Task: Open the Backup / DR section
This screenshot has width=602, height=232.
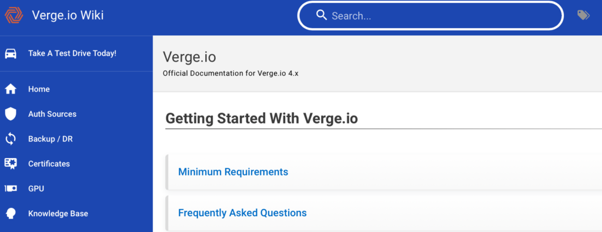Action: [x=51, y=139]
